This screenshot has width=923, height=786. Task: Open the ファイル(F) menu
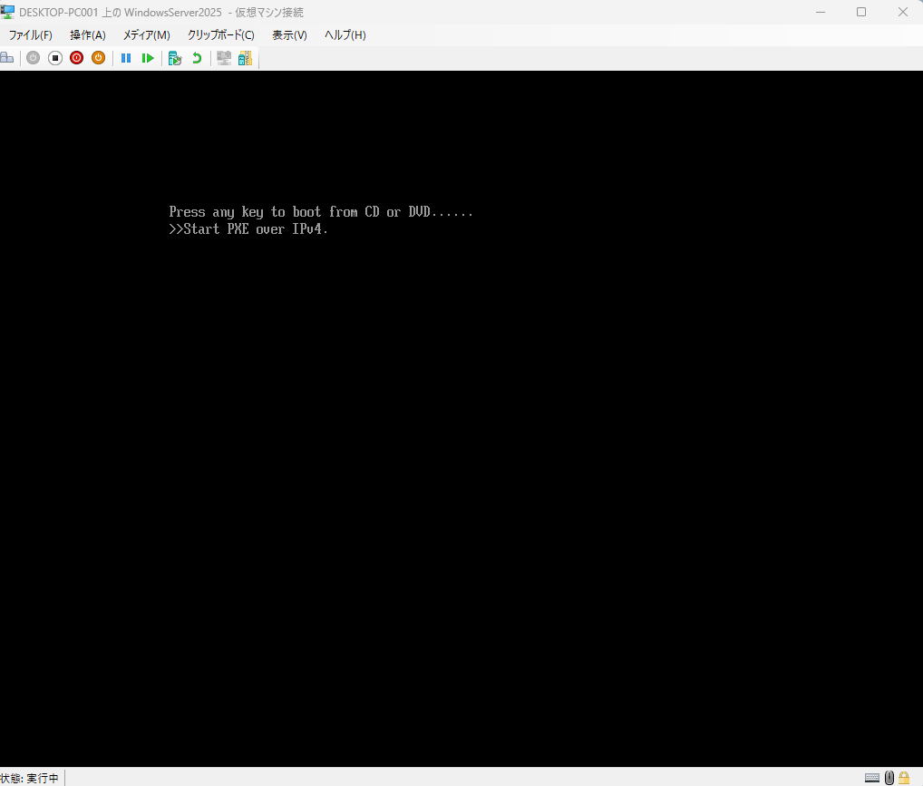pyautogui.click(x=31, y=35)
